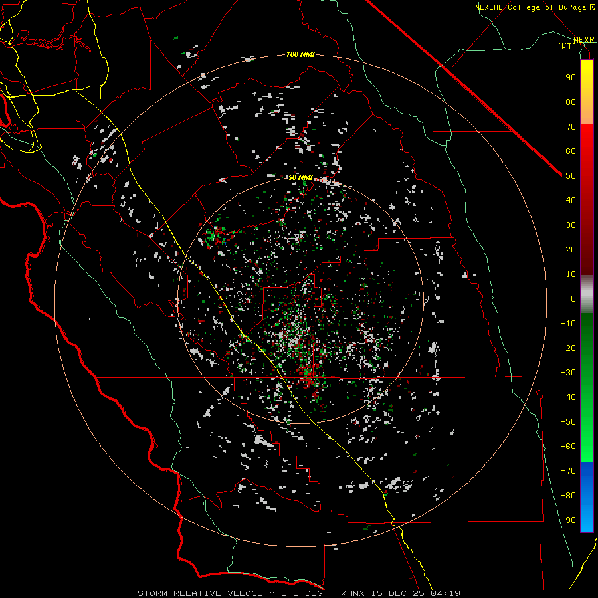Click the positive 20 scale value
This screenshot has height=598, width=598.
point(571,250)
